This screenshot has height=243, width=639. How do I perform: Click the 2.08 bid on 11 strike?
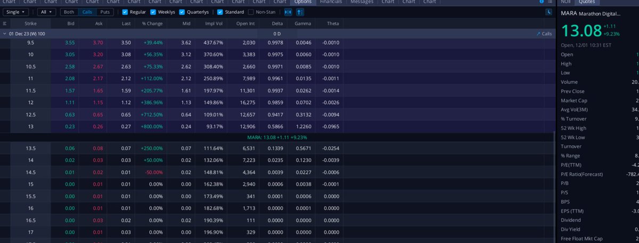[x=70, y=79]
